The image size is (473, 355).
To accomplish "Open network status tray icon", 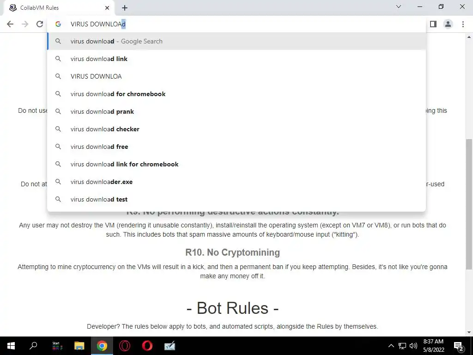I will (x=402, y=346).
